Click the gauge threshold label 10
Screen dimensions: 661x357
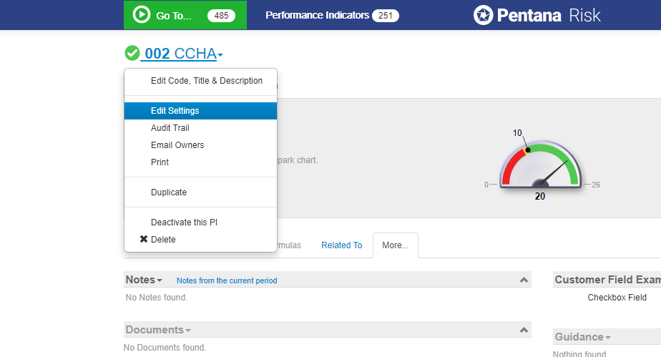[x=517, y=133]
